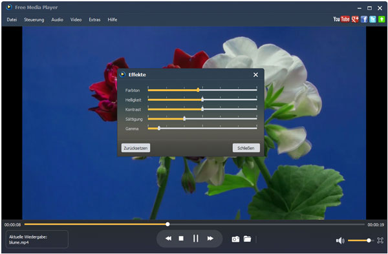This screenshot has width=388, height=254.
Task: Click the green upgrade arrow icon
Action: point(382,19)
